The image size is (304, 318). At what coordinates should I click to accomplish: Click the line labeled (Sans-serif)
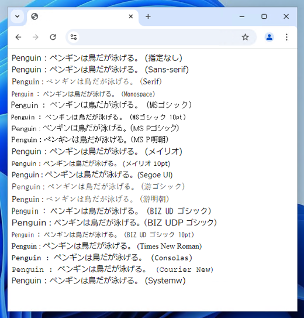100,70
